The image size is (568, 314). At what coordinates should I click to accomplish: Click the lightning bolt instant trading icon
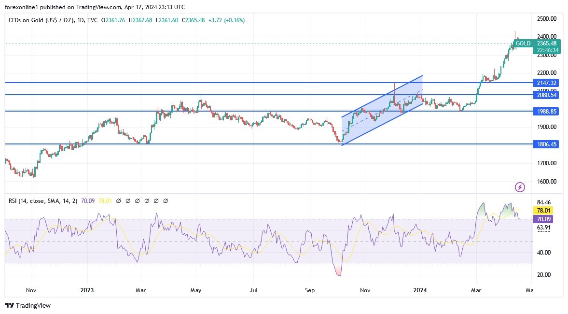tap(520, 187)
